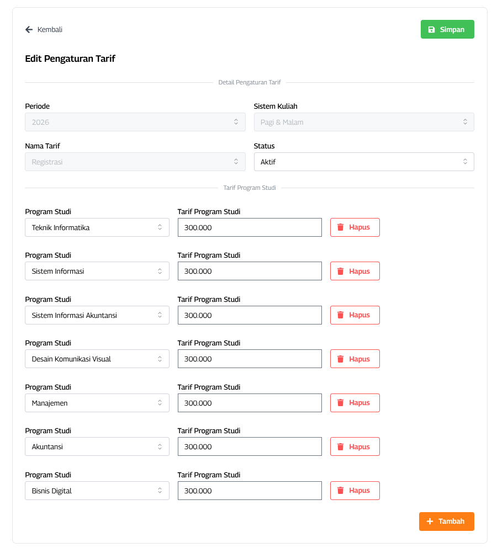Click the floppy disk icon on Simpan

(431, 30)
